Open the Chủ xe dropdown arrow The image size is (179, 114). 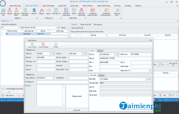pyautogui.click(x=115, y=54)
